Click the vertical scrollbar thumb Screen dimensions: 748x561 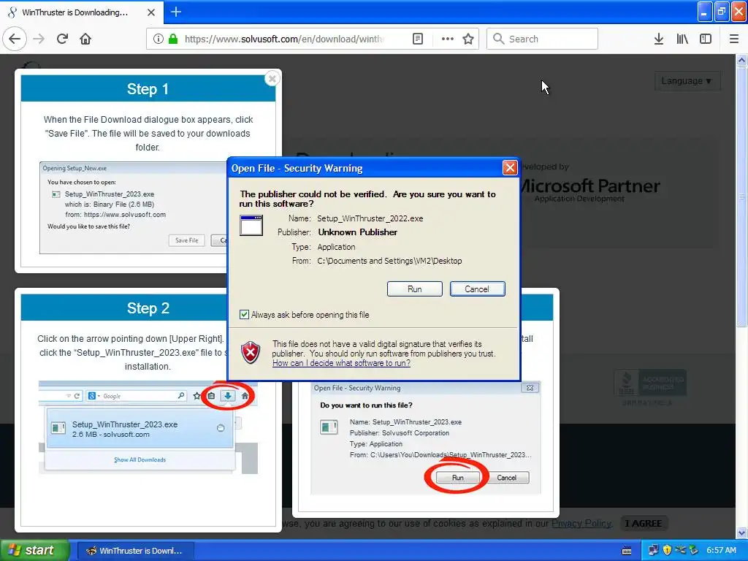tap(741, 196)
